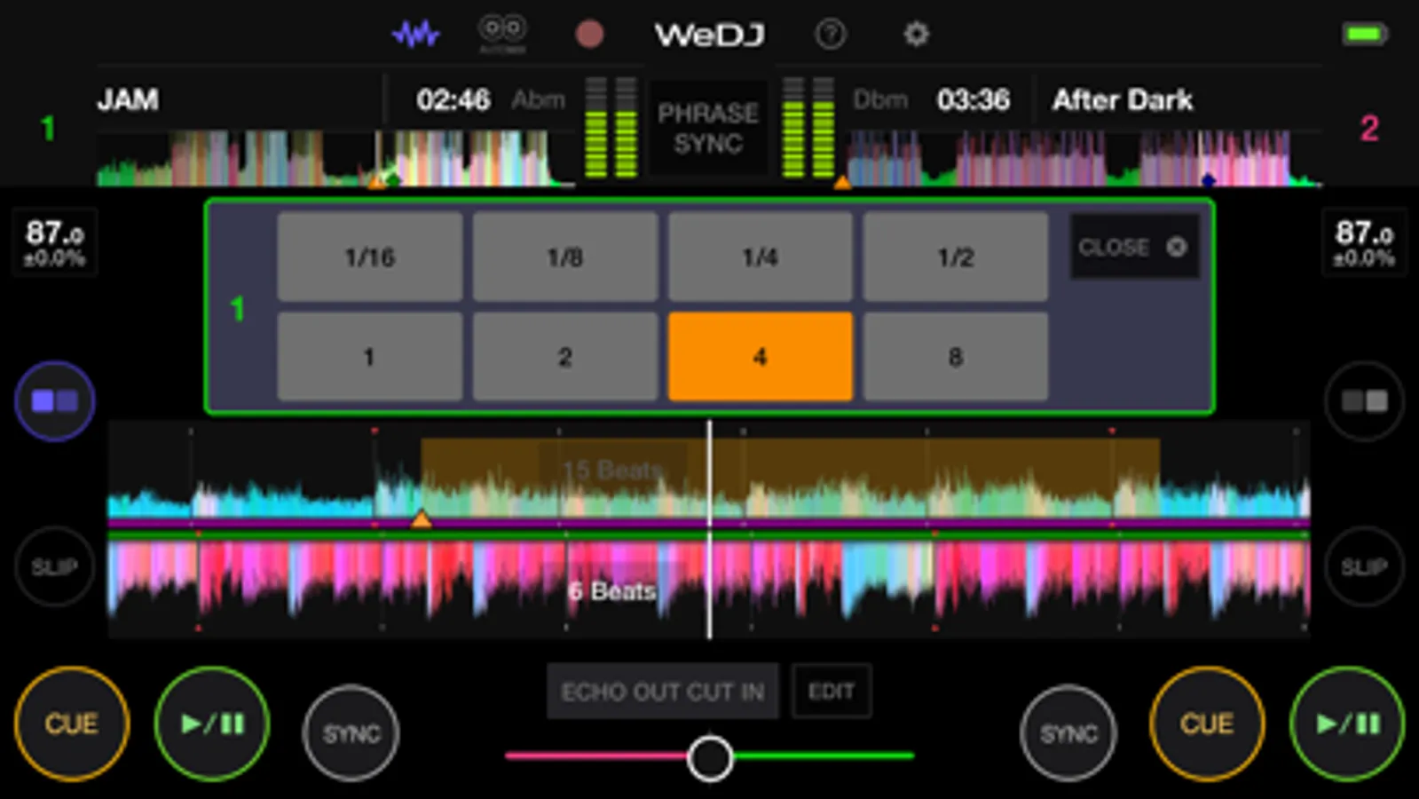Toggle deck 2 pad mode button
This screenshot has height=799, width=1419.
1364,401
